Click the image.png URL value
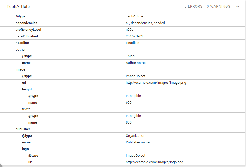 pyautogui.click(x=156, y=83)
